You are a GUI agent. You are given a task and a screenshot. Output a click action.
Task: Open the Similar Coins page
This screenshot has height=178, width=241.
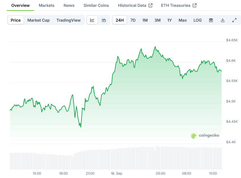tap(96, 5)
